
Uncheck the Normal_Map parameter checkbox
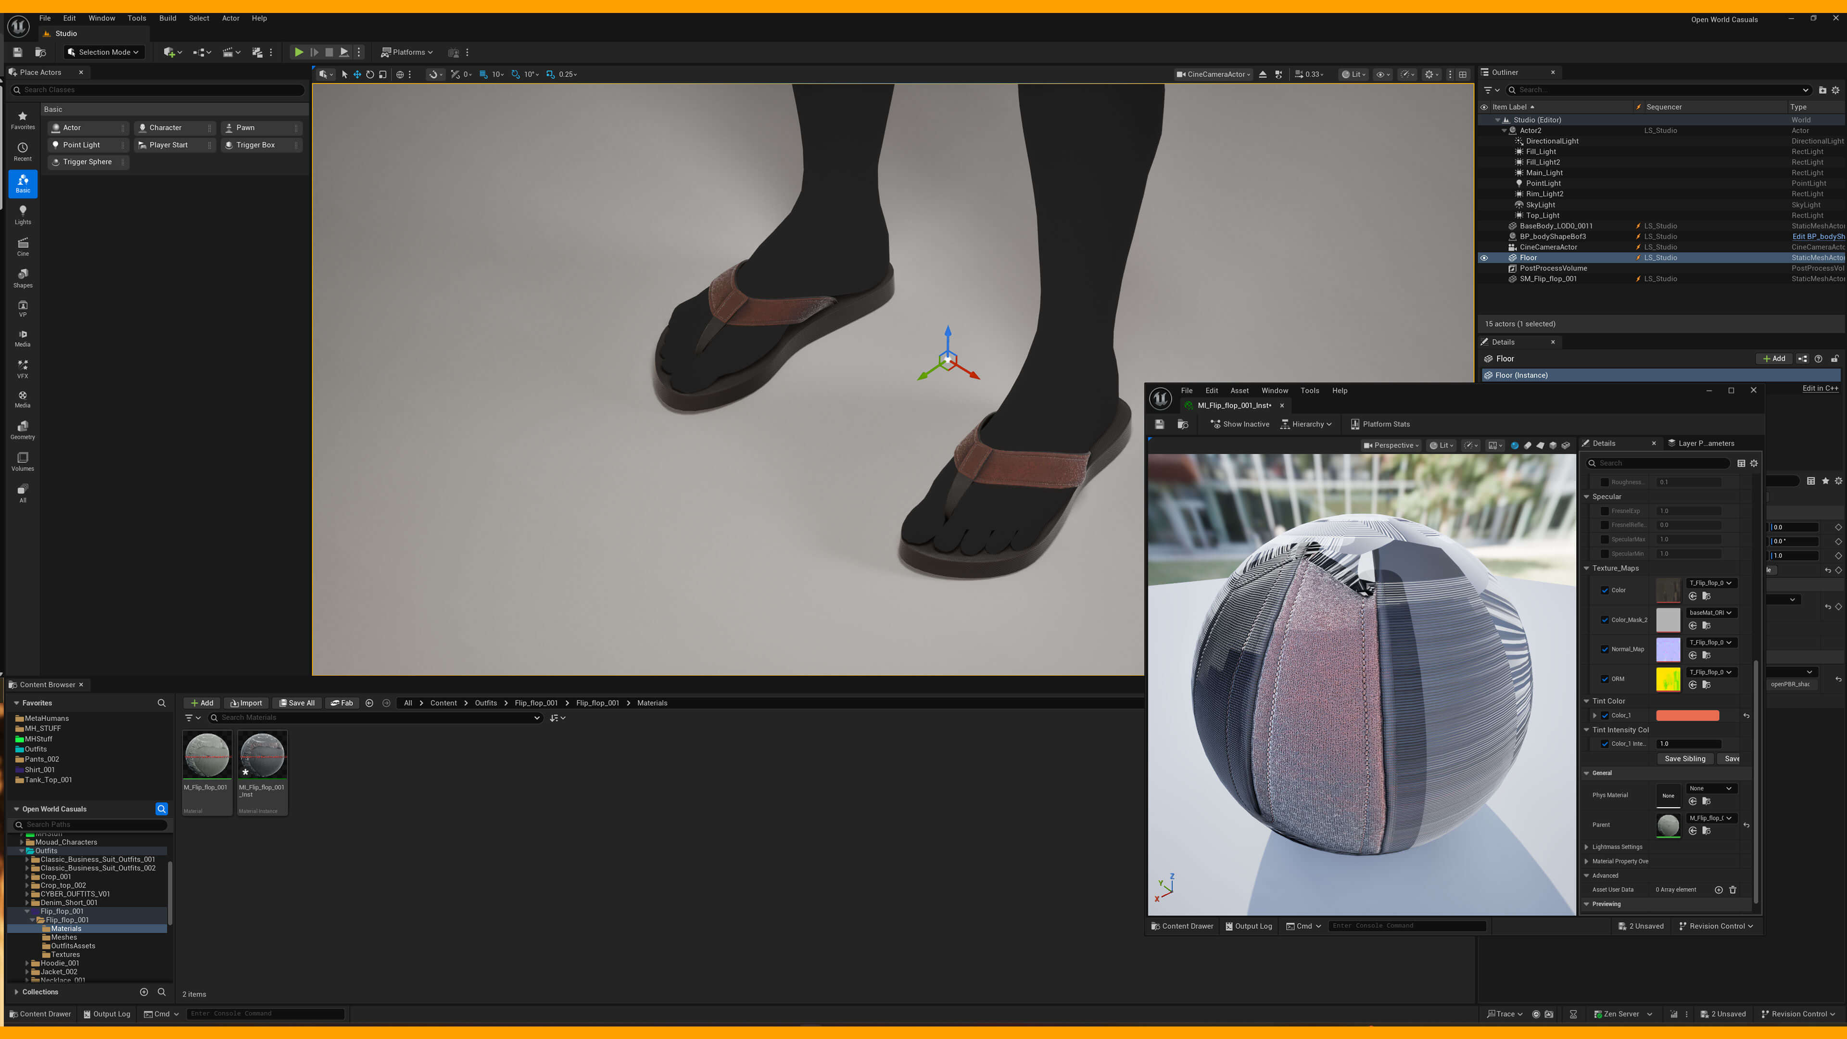tap(1605, 649)
